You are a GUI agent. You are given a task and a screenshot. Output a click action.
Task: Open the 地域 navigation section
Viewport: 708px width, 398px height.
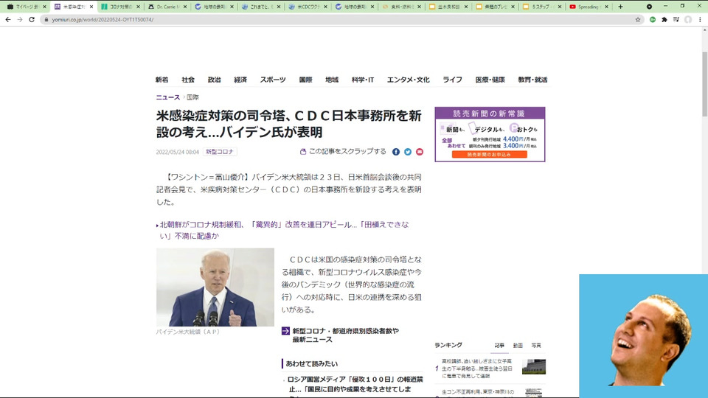click(x=332, y=80)
